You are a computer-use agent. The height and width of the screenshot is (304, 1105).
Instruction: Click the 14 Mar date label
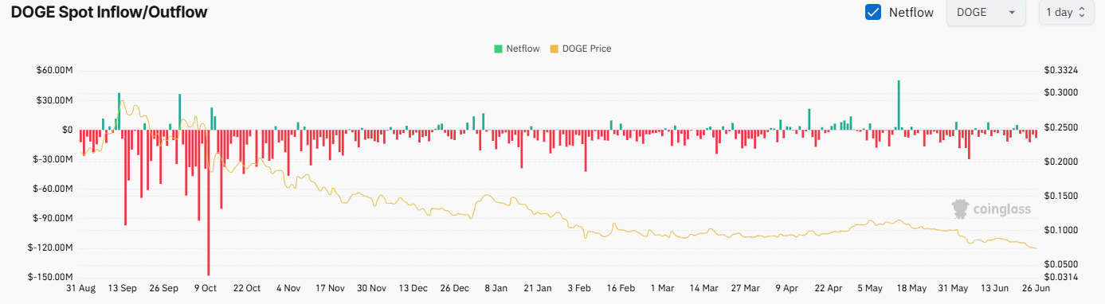(703, 288)
